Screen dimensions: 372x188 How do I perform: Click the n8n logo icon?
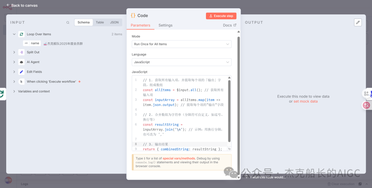(x=8, y=7)
